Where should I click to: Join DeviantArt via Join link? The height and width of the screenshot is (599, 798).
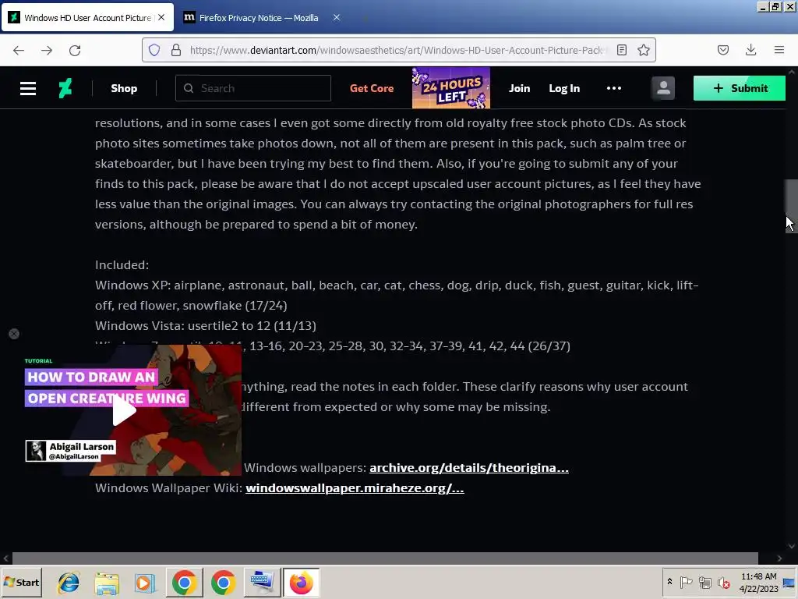pyautogui.click(x=519, y=88)
